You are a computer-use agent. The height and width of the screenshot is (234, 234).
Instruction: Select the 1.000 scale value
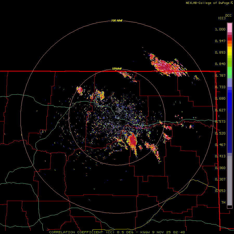[220, 29]
